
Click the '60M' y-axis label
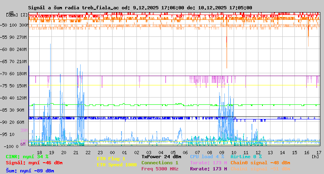click(x=21, y=122)
